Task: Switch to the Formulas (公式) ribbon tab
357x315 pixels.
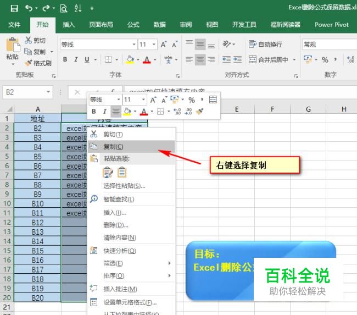Action: [x=133, y=25]
